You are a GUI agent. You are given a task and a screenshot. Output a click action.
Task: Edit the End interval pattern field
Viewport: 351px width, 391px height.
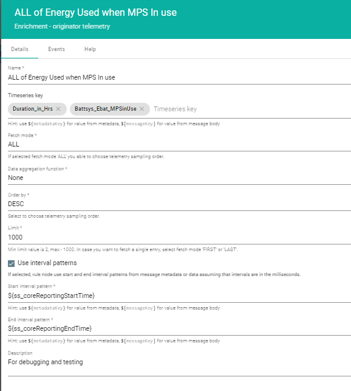click(179, 328)
